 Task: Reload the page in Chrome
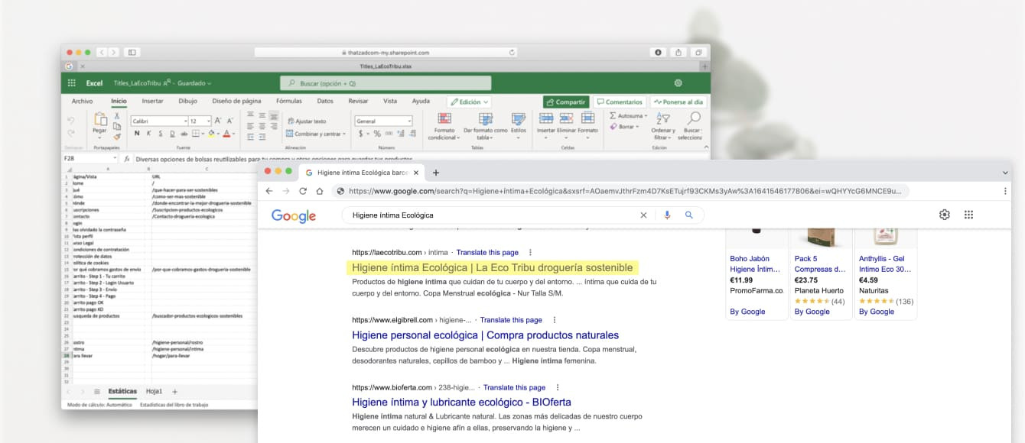tap(303, 192)
